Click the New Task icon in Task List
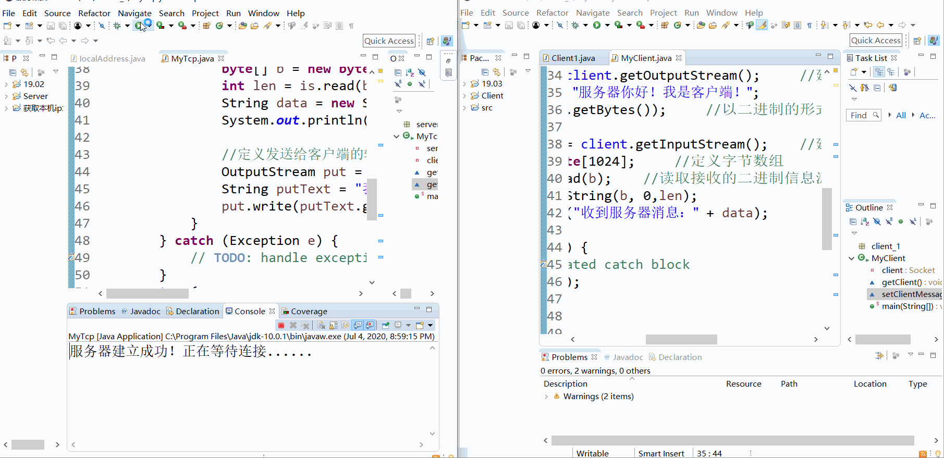The width and height of the screenshot is (944, 458). coord(854,72)
